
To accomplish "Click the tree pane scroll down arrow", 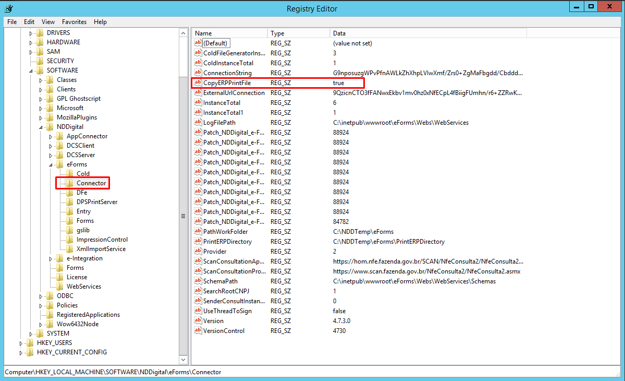I will click(183, 360).
